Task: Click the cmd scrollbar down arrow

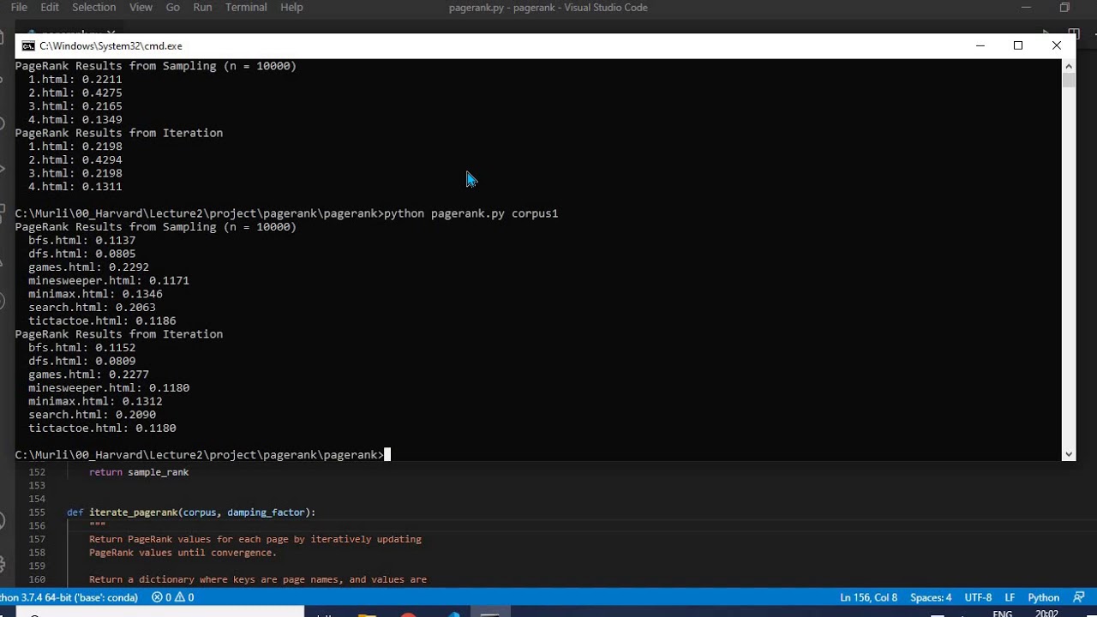Action: 1069,454
